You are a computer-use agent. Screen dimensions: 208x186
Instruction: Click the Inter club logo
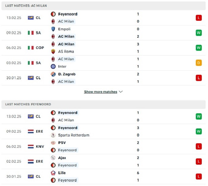click(53, 66)
